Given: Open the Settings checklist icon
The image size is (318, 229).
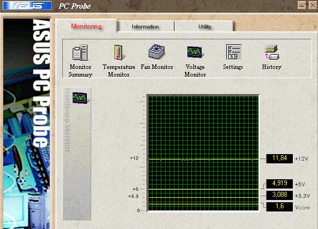Looking at the screenshot, I should (x=234, y=52).
